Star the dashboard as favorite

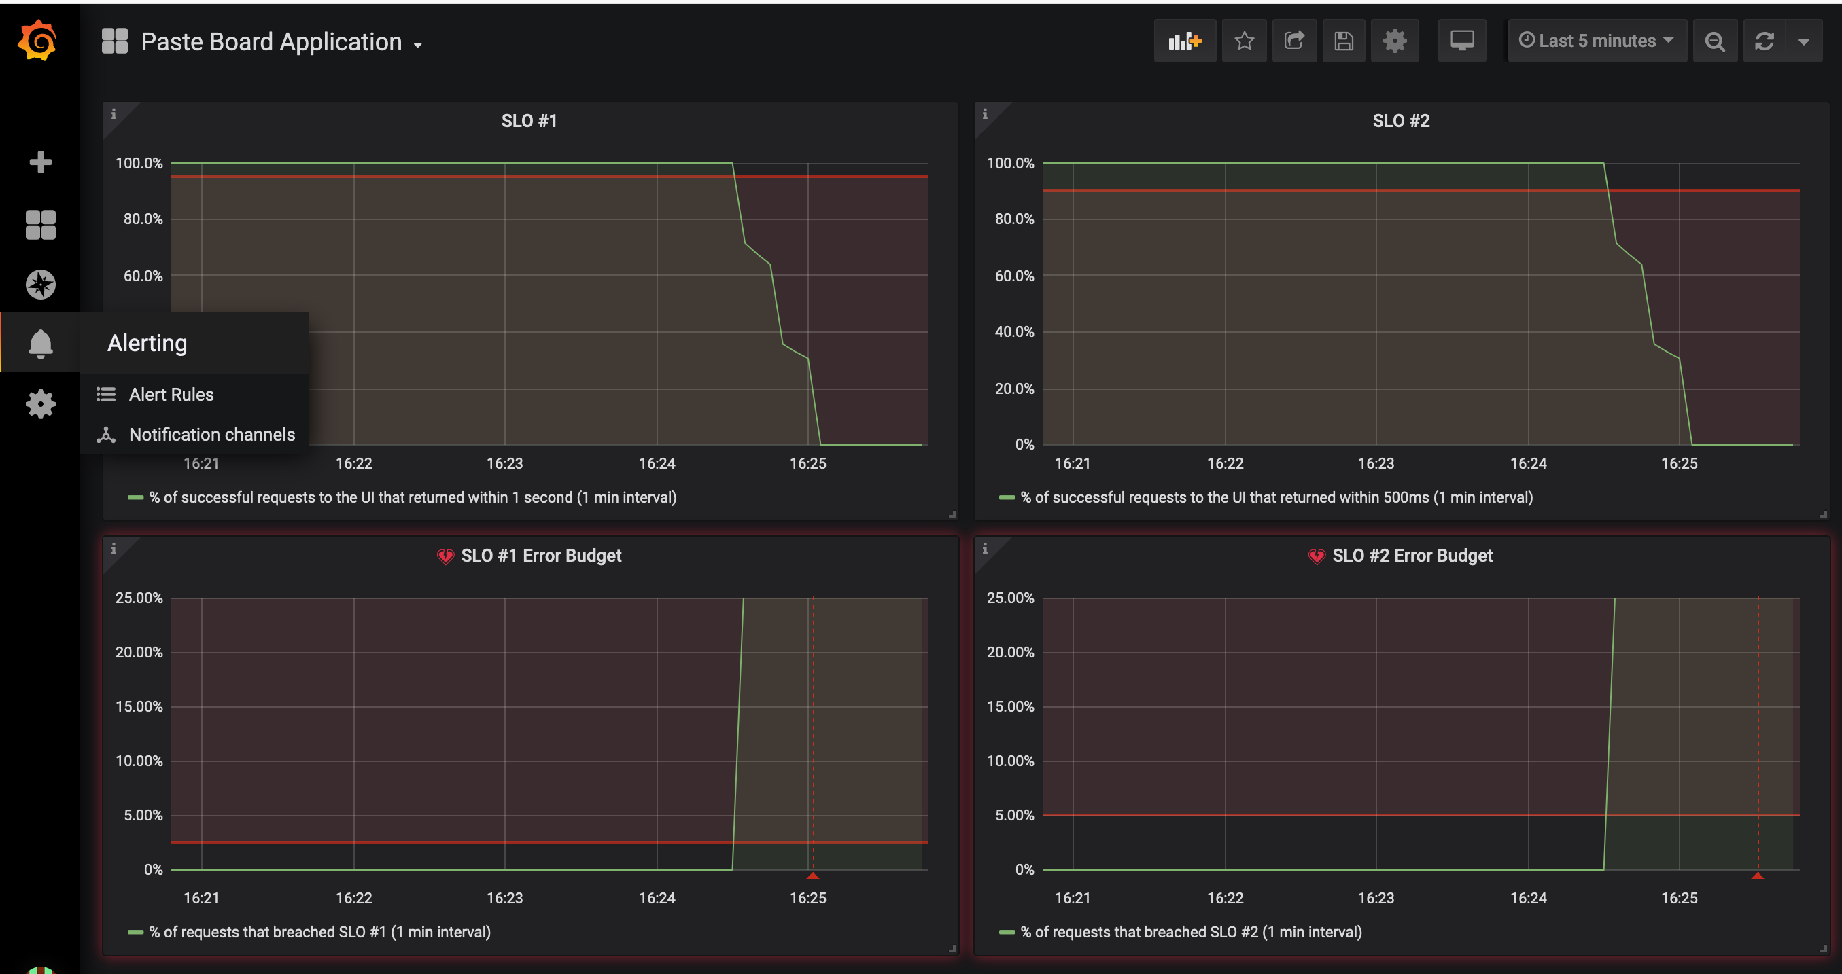click(1245, 41)
